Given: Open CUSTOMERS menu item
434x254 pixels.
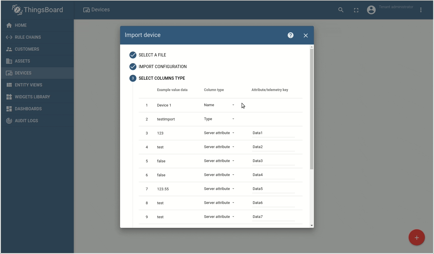Looking at the screenshot, I should pos(37,49).
